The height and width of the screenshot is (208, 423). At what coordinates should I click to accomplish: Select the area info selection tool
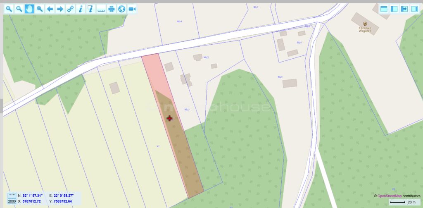click(91, 9)
